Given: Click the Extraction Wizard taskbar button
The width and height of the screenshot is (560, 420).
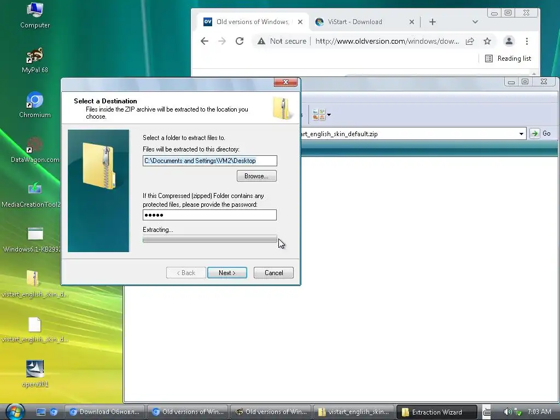Looking at the screenshot, I should pyautogui.click(x=437, y=412).
